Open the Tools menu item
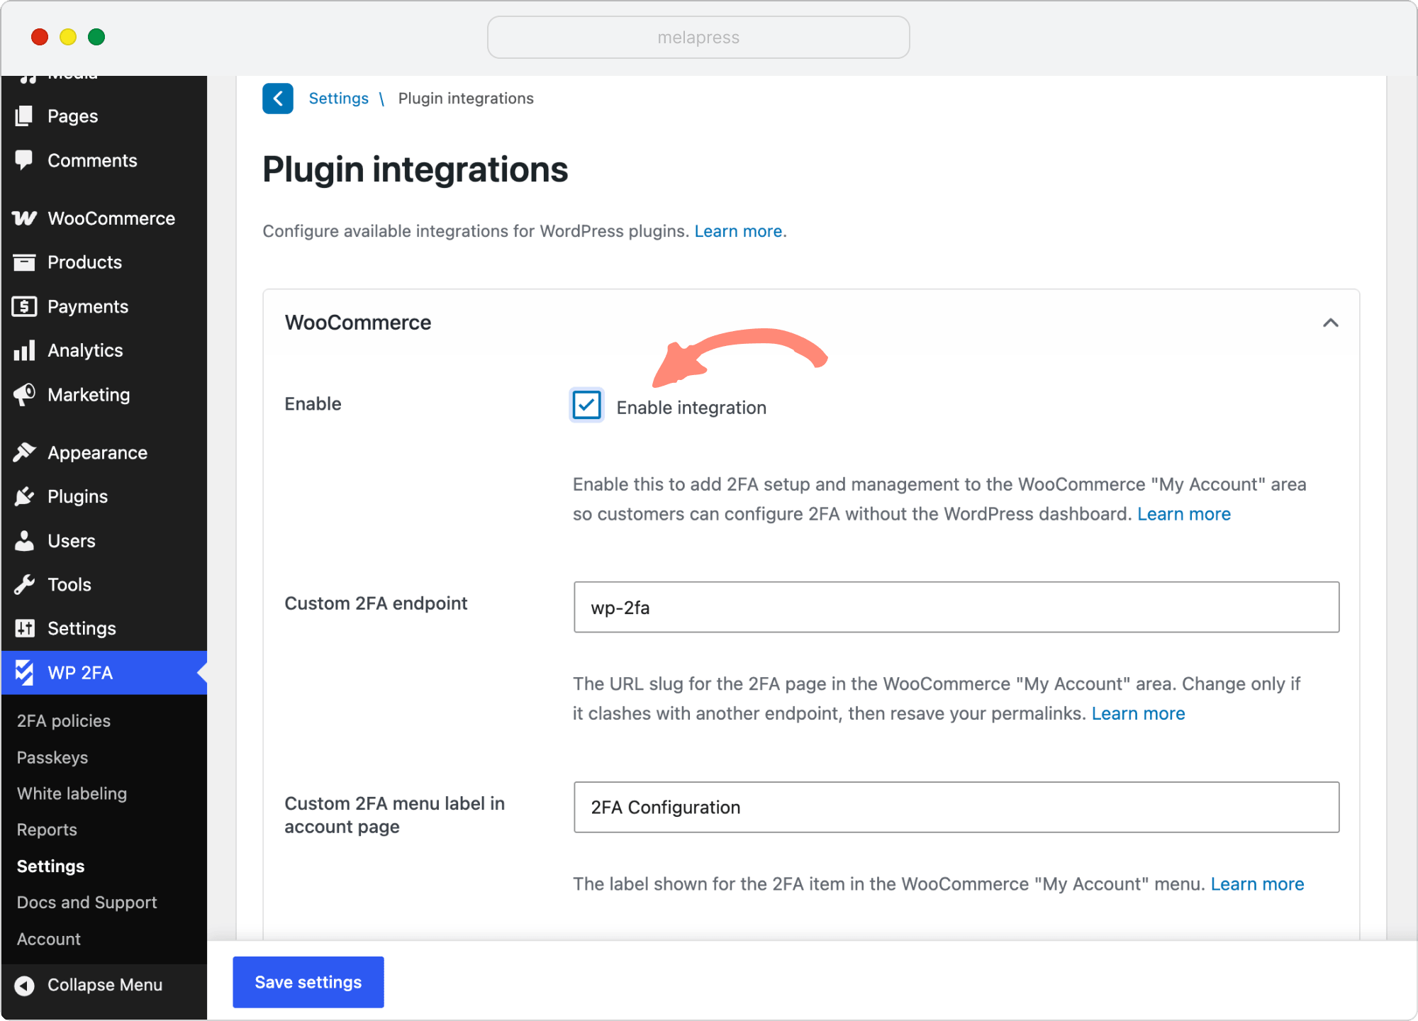This screenshot has width=1418, height=1021. 104,584
